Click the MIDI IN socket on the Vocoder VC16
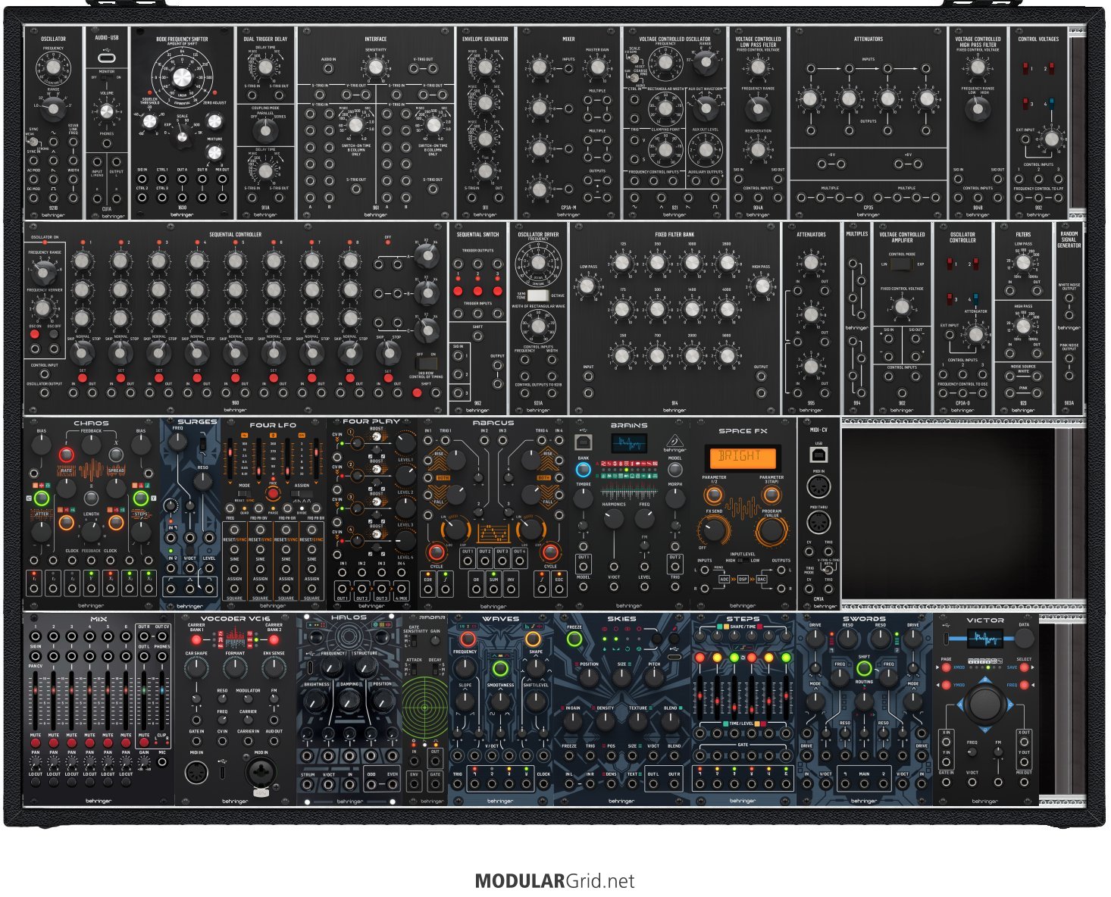This screenshot has width=1111, height=897. pyautogui.click(x=197, y=772)
